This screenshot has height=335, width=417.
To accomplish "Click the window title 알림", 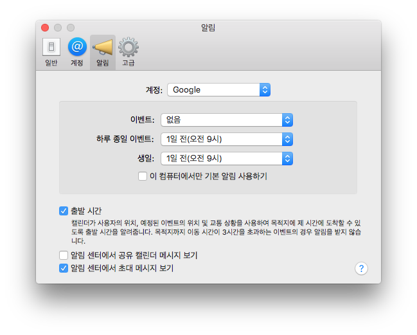I will (208, 28).
